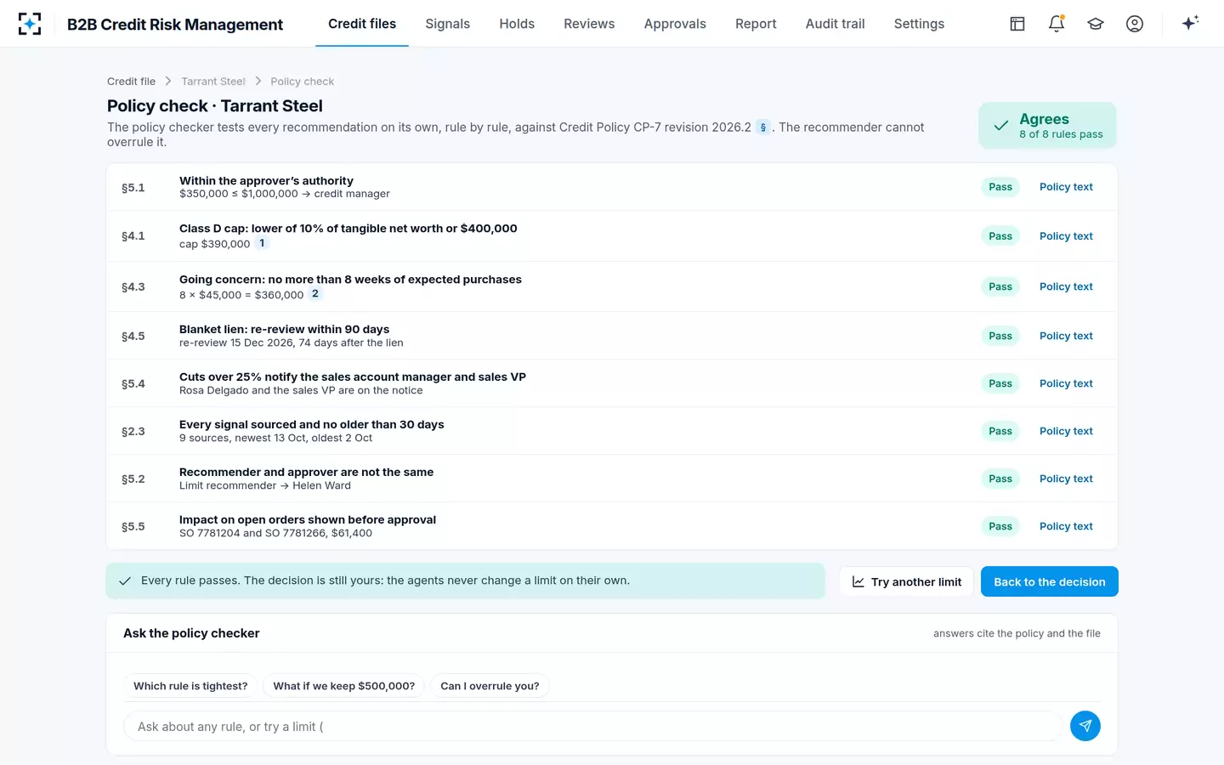Viewport: 1224px width, 765px height.
Task: Open the graduation cap help icon
Action: coord(1096,24)
